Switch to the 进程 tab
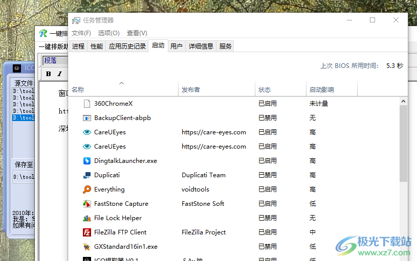This screenshot has height=261, width=417. 78,46
